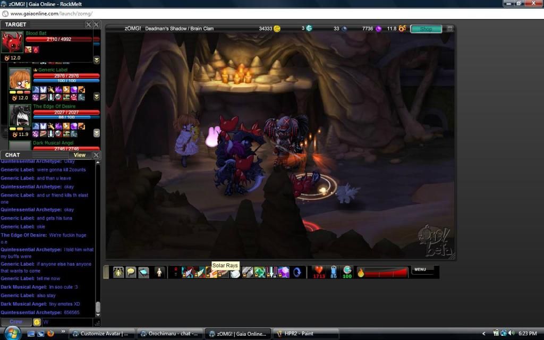The height and width of the screenshot is (340, 544).
Task: Click the browser address bar URL
Action: 52,14
